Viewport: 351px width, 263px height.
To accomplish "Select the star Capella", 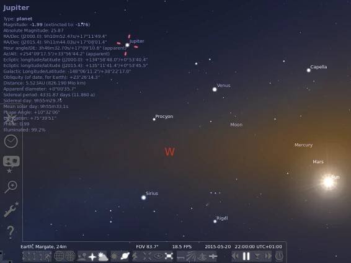I will pyautogui.click(x=308, y=70).
